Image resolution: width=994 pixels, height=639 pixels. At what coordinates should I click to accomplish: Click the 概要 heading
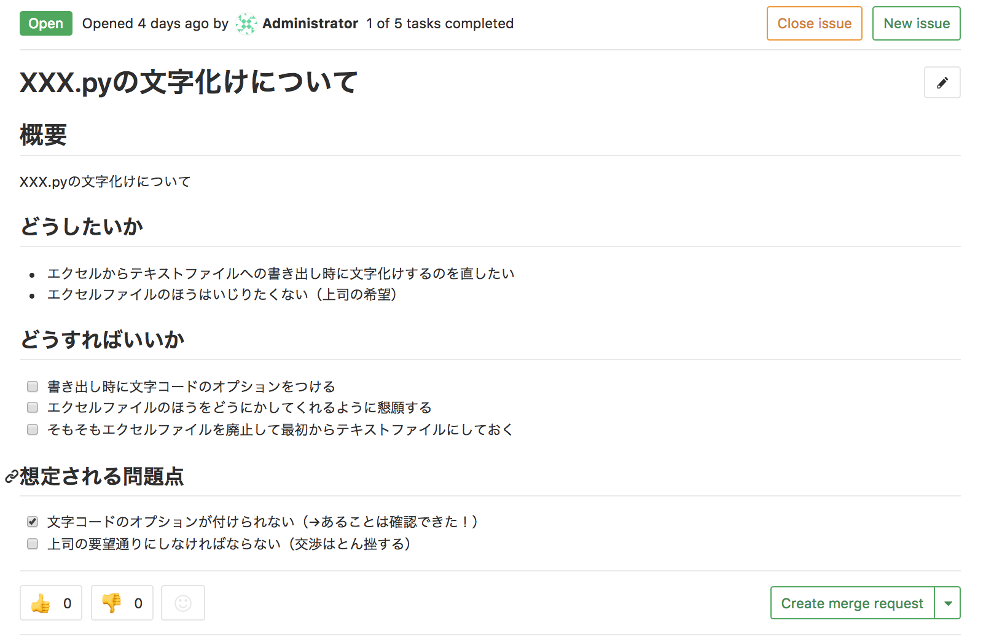coord(43,135)
